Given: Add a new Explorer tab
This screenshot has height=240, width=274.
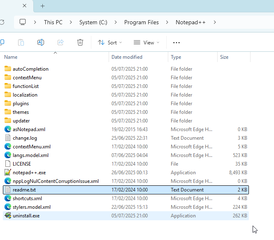Looking at the screenshot, I should pyautogui.click(x=42, y=6).
